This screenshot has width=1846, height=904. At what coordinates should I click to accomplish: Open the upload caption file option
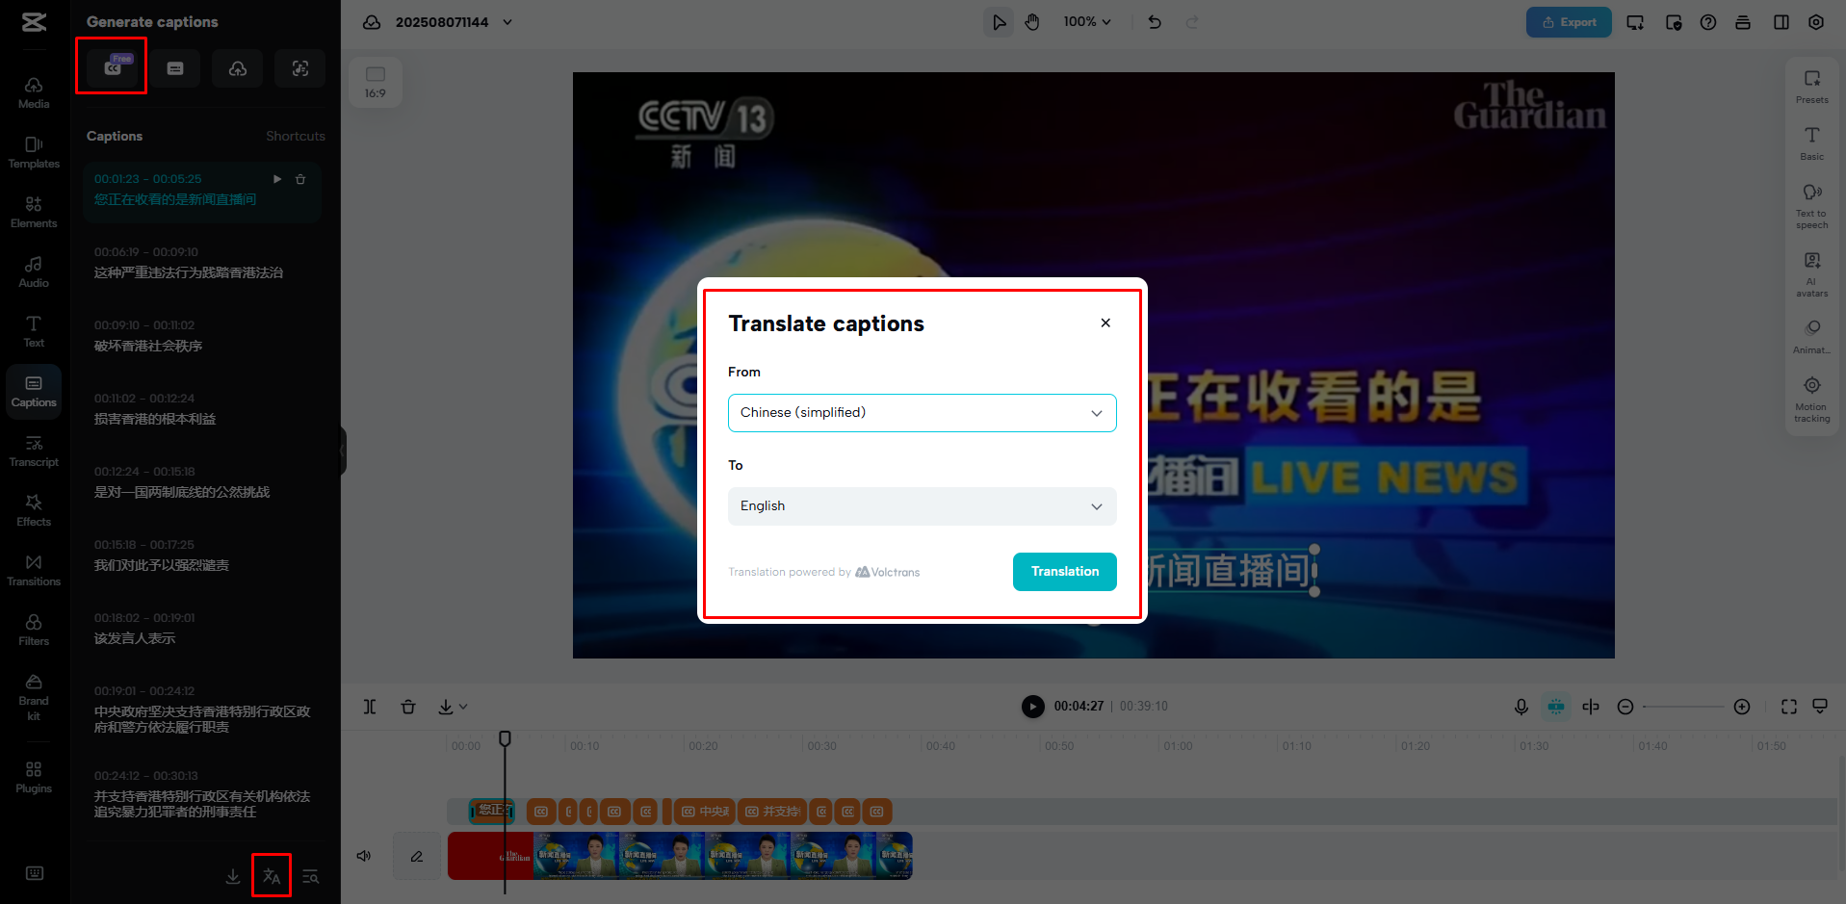[x=237, y=67]
